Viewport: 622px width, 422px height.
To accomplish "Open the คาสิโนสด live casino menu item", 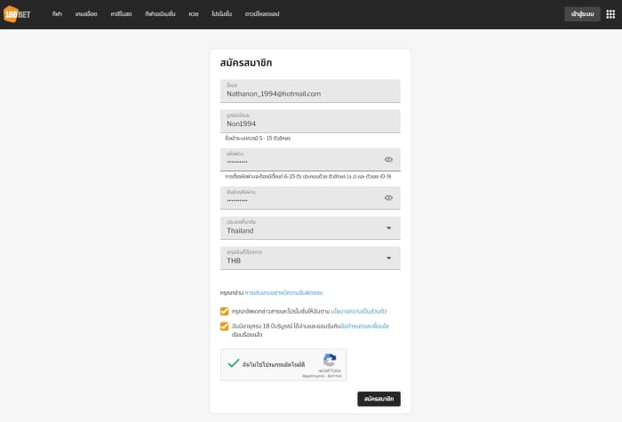I will point(121,14).
